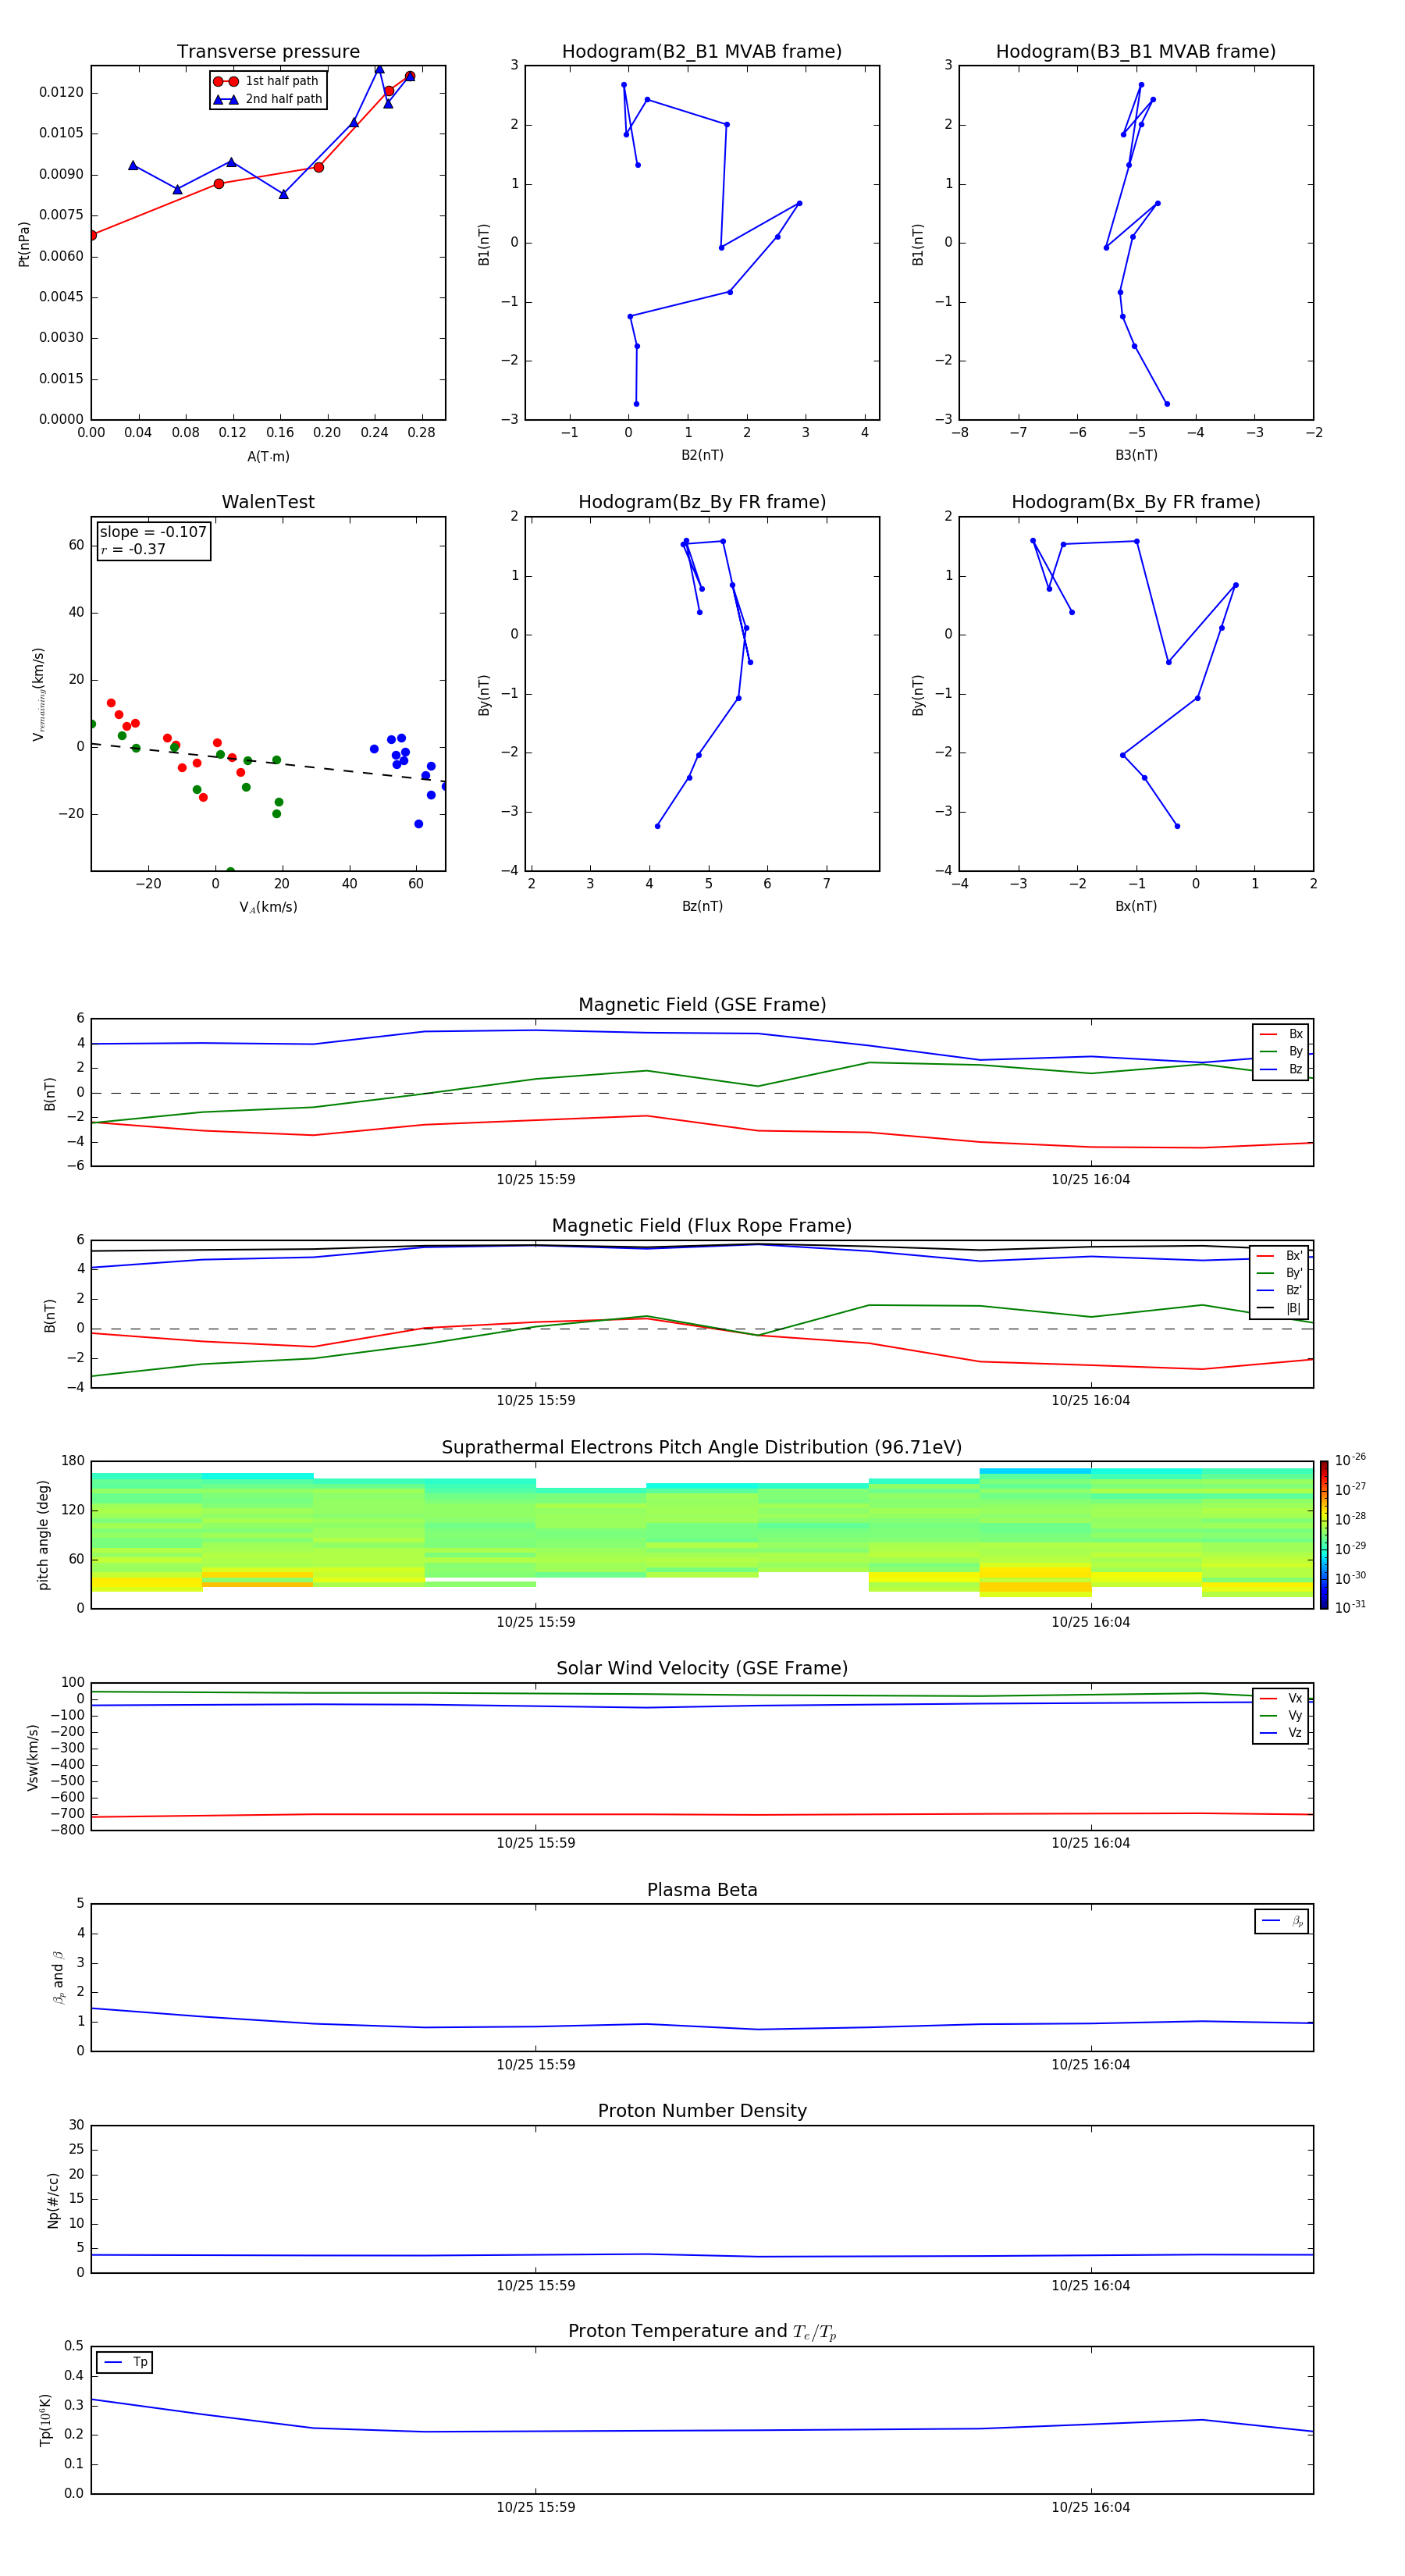
Task: Click 'B3(nT)' x-axis label
Action: pyautogui.click(x=1136, y=455)
